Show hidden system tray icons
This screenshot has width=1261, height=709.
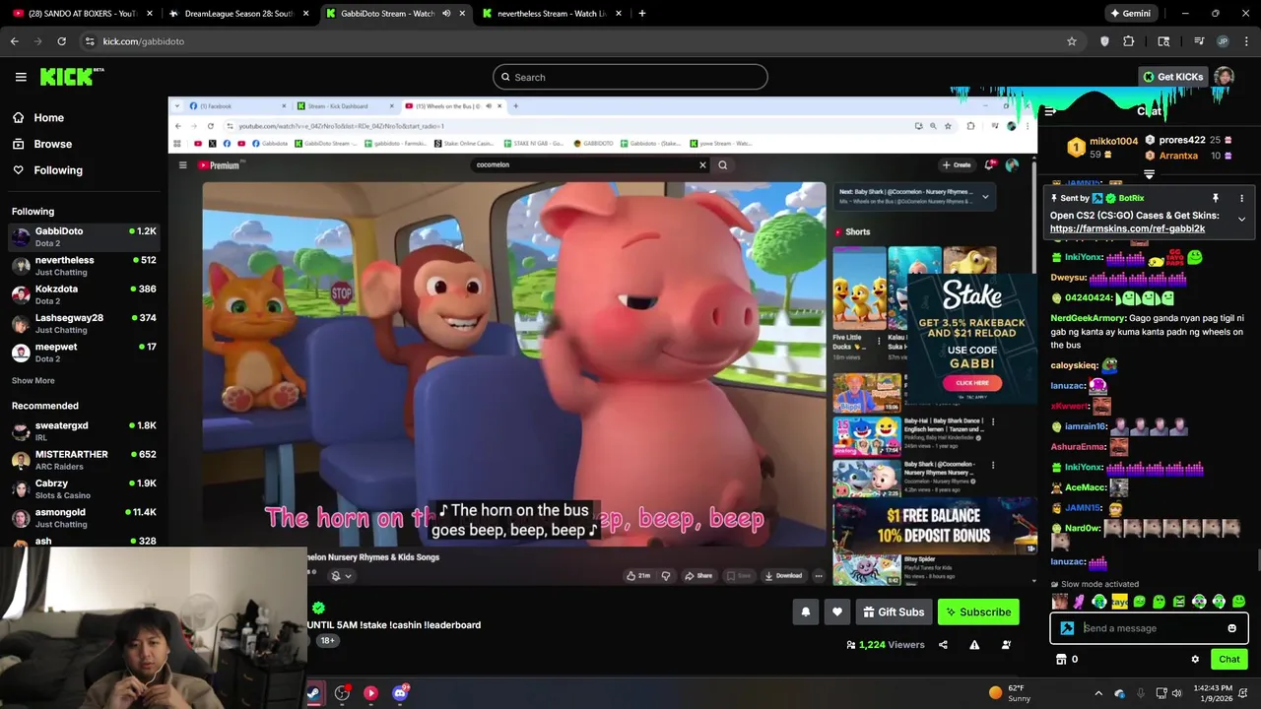click(1098, 693)
